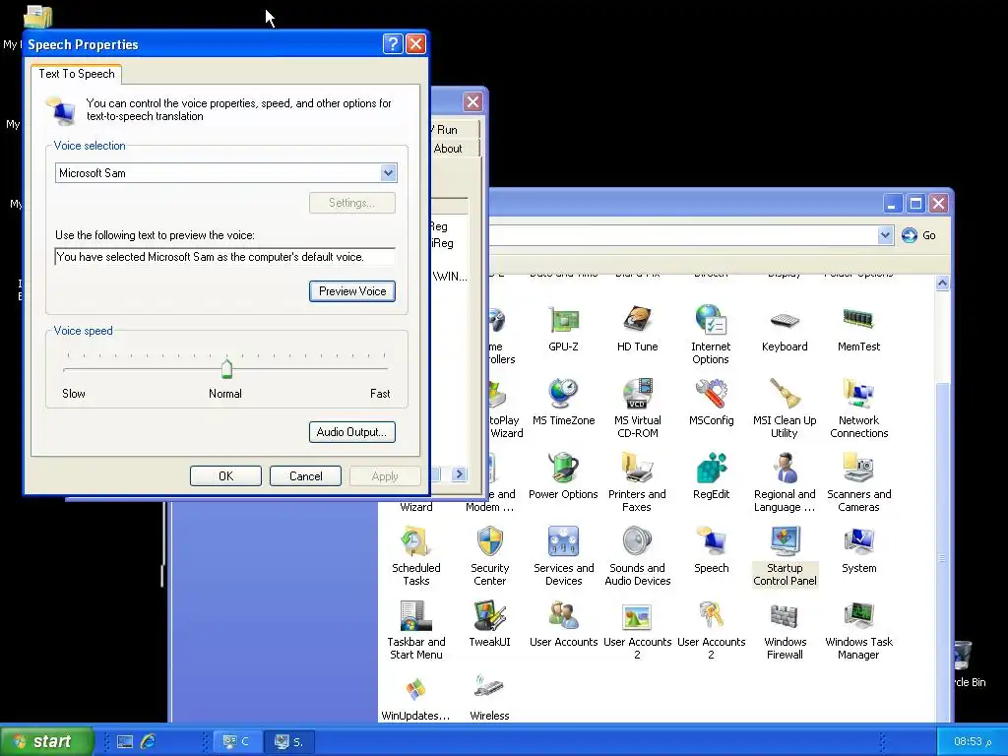Open the User Accounts icon
1008x756 pixels.
[x=563, y=623]
